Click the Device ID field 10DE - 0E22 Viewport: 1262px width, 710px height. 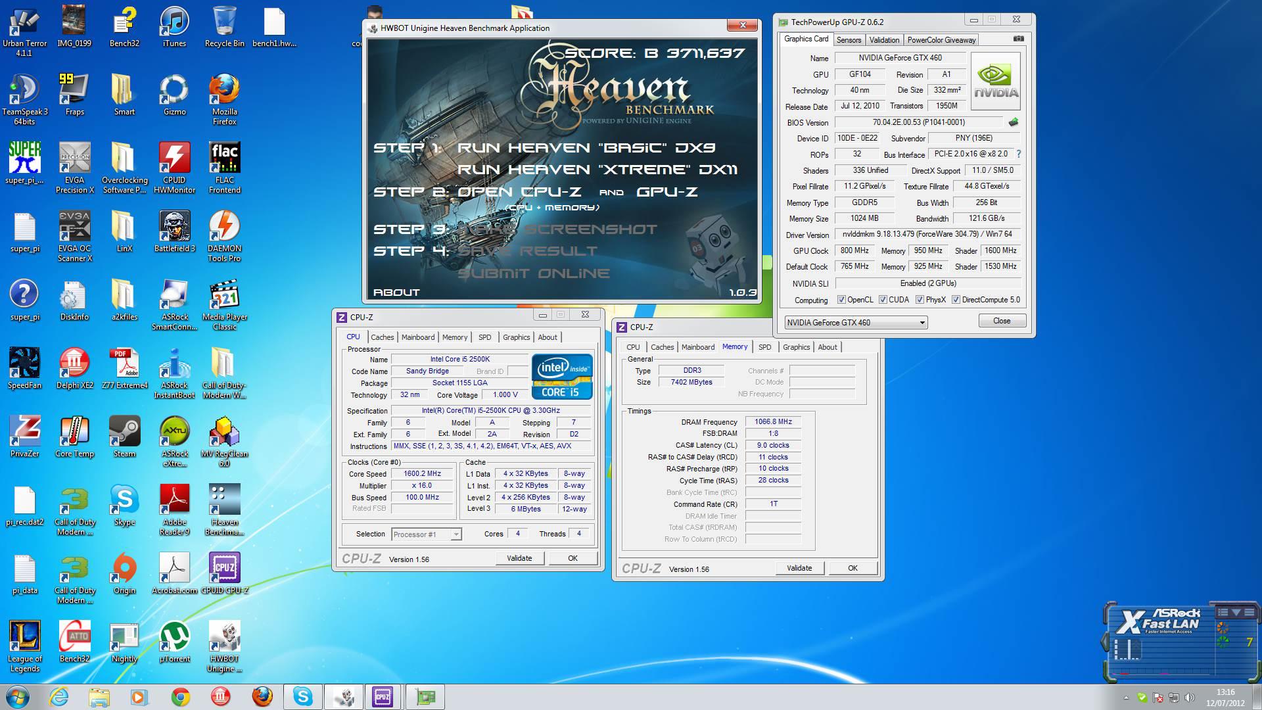(x=857, y=138)
